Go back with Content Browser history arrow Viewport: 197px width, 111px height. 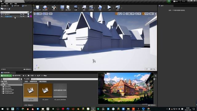tap(23, 76)
